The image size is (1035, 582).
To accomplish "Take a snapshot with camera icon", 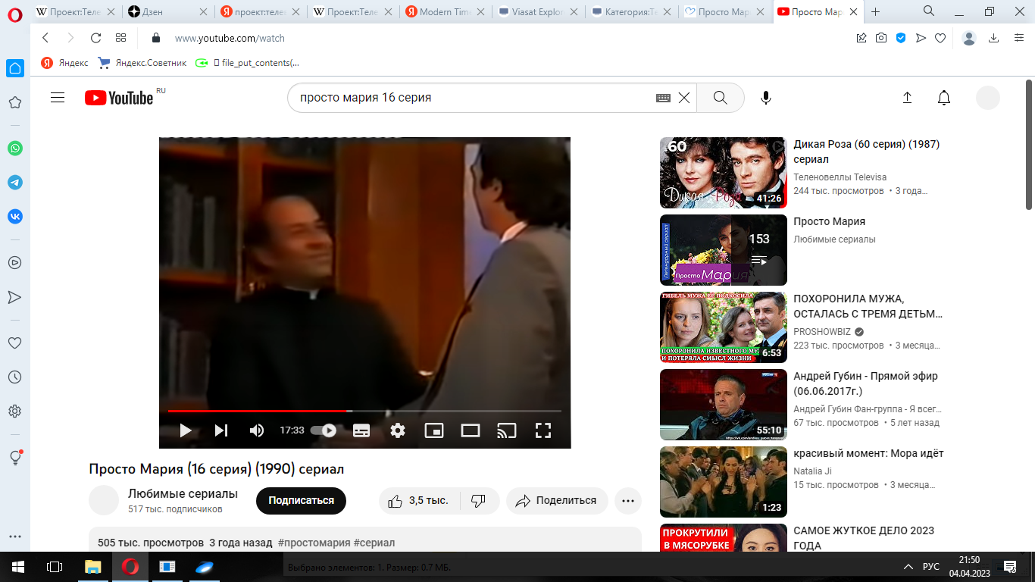I will (881, 38).
